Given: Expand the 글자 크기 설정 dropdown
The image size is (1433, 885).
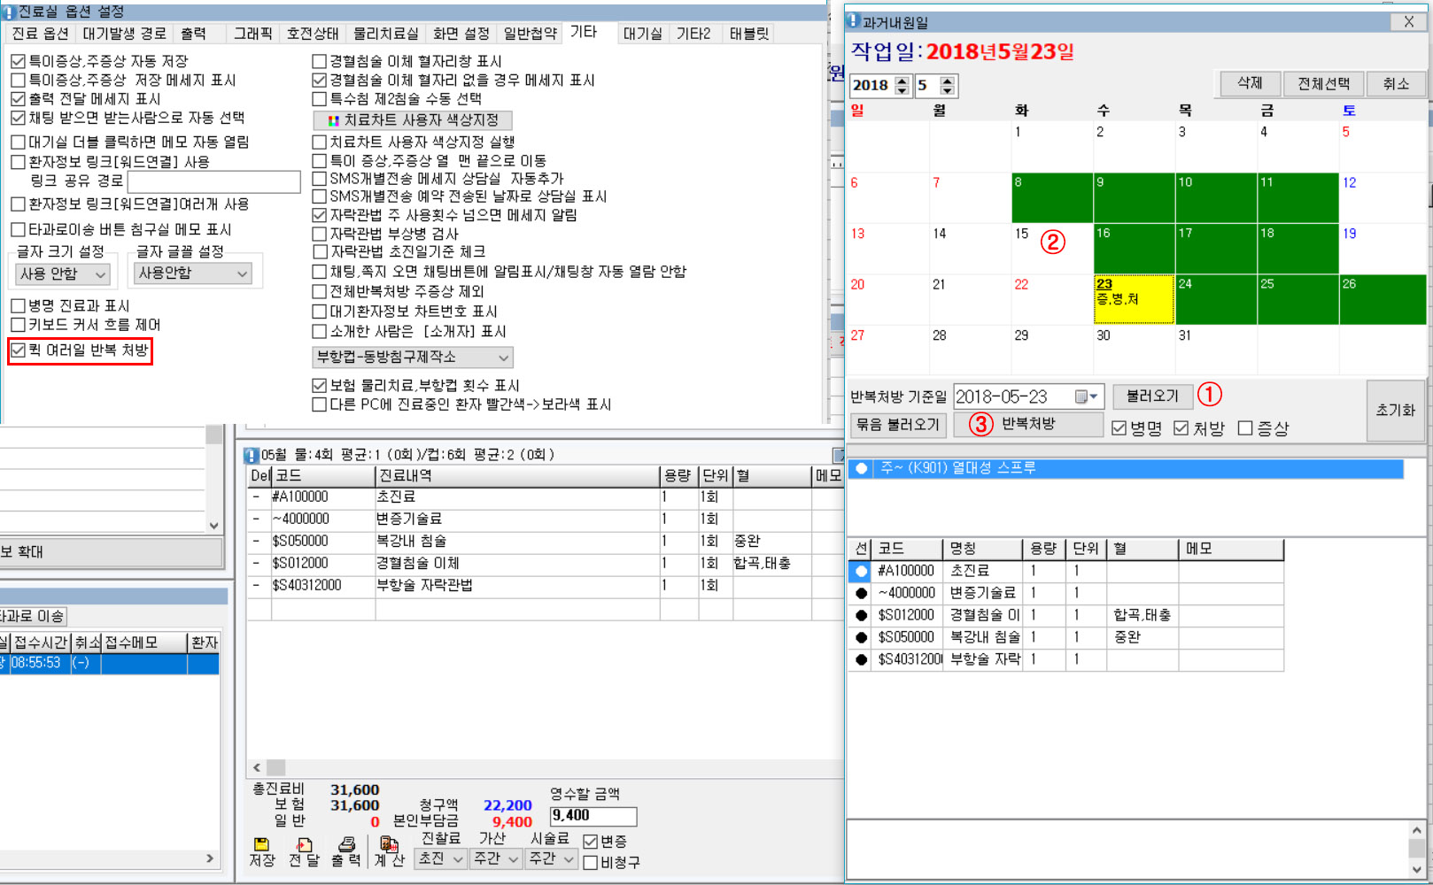Looking at the screenshot, I should click(x=62, y=274).
